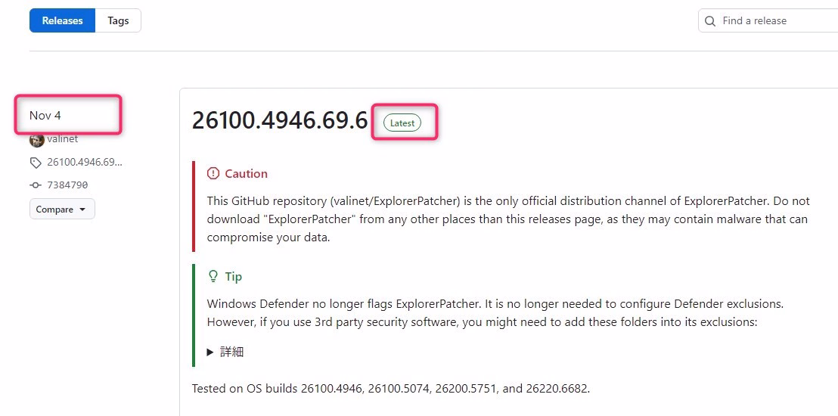Image resolution: width=838 pixels, height=416 pixels.
Task: Click the green Latest badge
Action: pyautogui.click(x=402, y=123)
